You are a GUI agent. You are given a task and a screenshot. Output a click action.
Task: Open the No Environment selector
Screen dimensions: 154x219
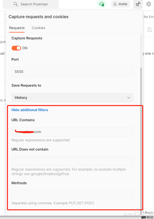click(x=149, y=17)
